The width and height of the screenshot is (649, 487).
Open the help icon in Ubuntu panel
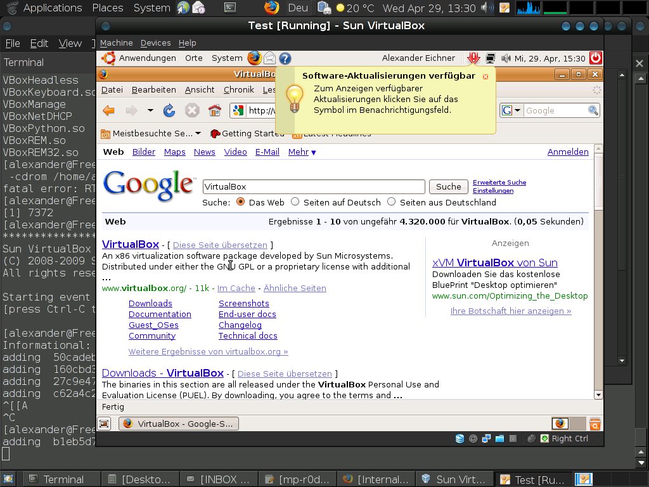pos(285,58)
